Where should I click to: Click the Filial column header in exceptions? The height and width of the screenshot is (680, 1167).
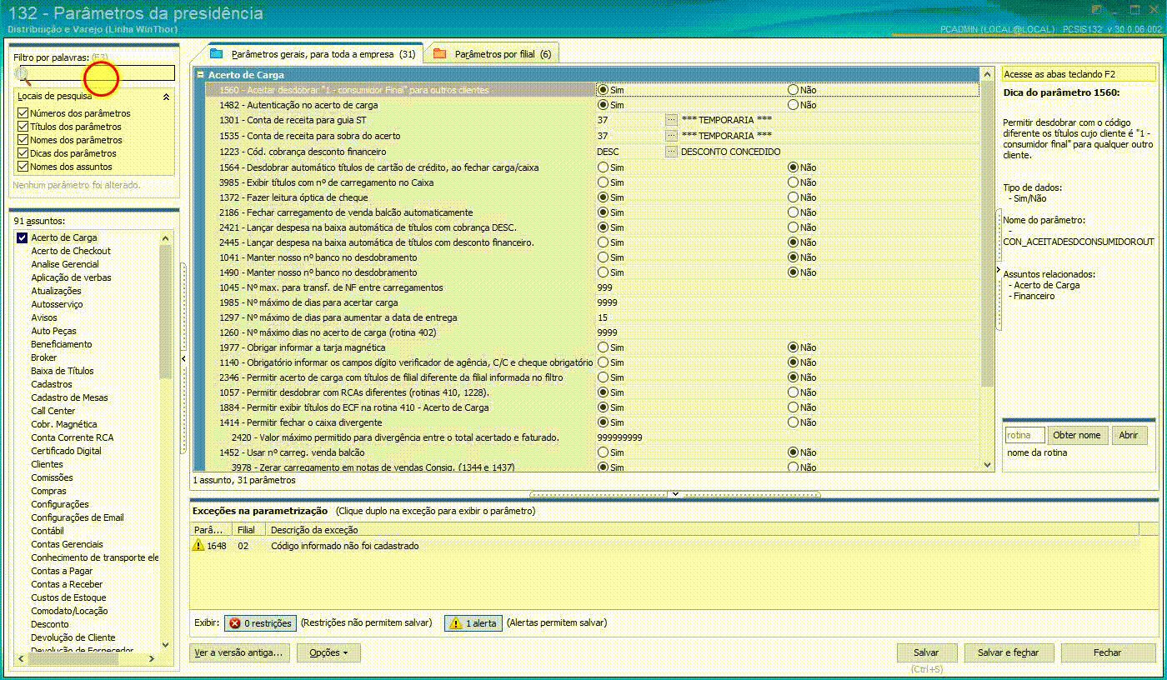point(249,530)
